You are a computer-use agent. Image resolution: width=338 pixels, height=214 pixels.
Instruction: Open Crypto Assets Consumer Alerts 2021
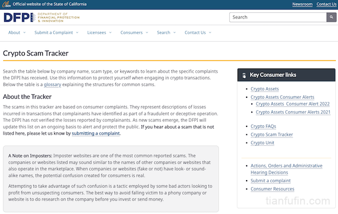(293, 112)
